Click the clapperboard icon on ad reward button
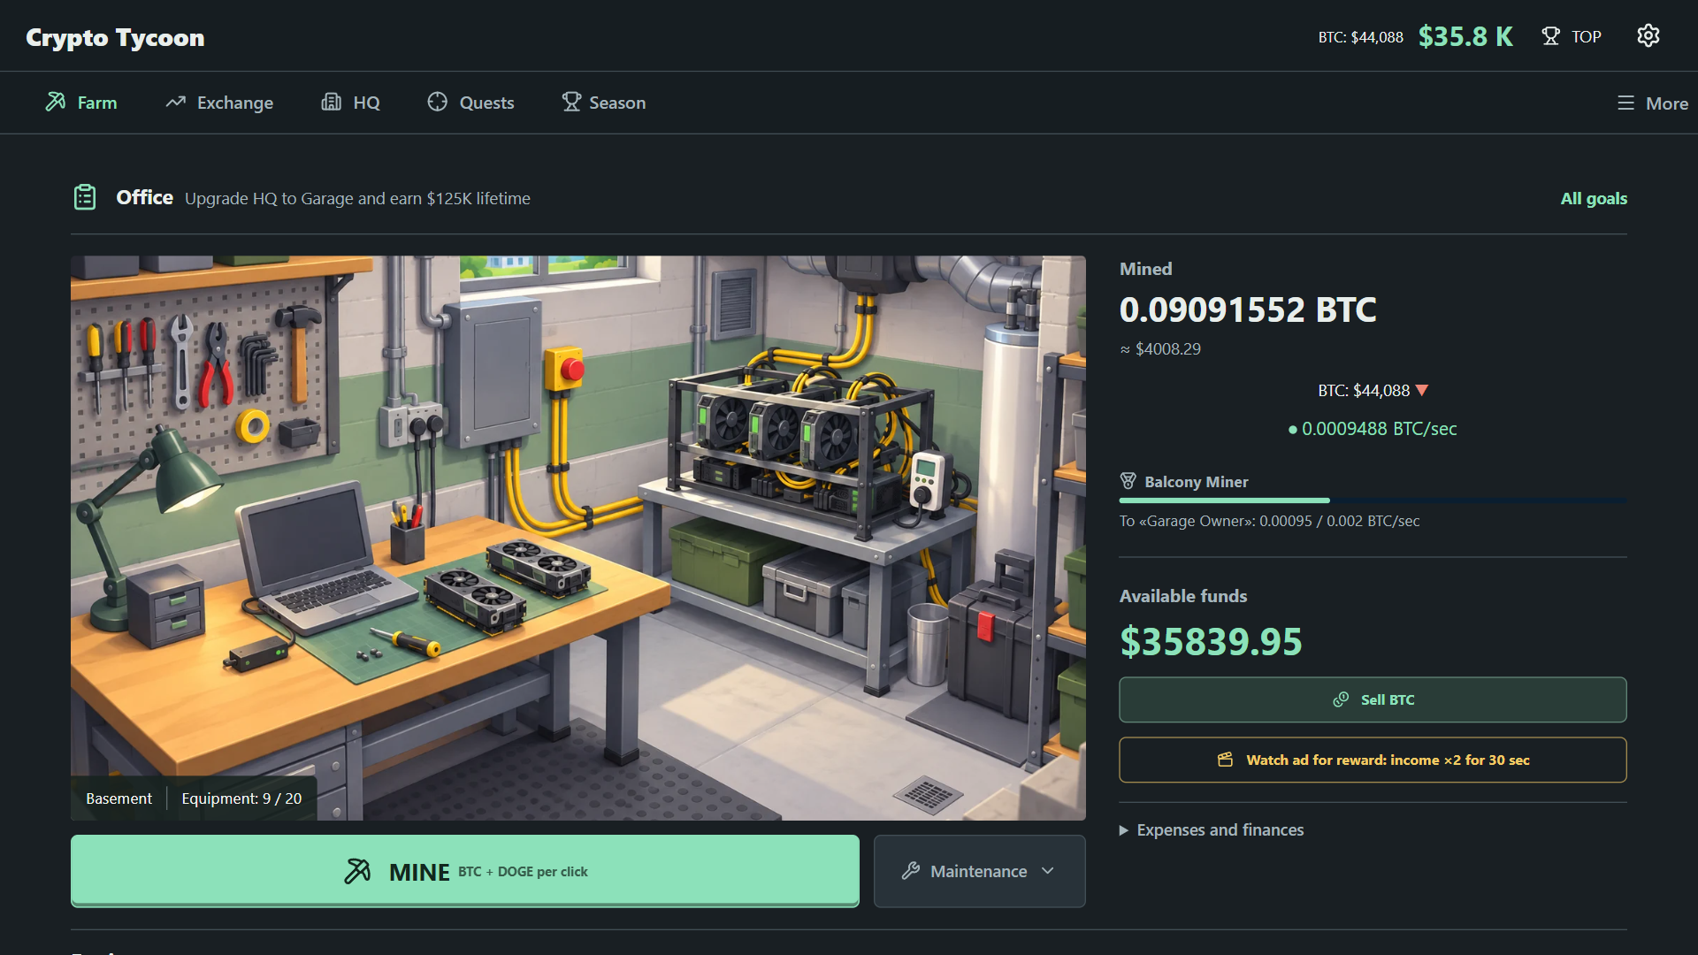 [1225, 760]
